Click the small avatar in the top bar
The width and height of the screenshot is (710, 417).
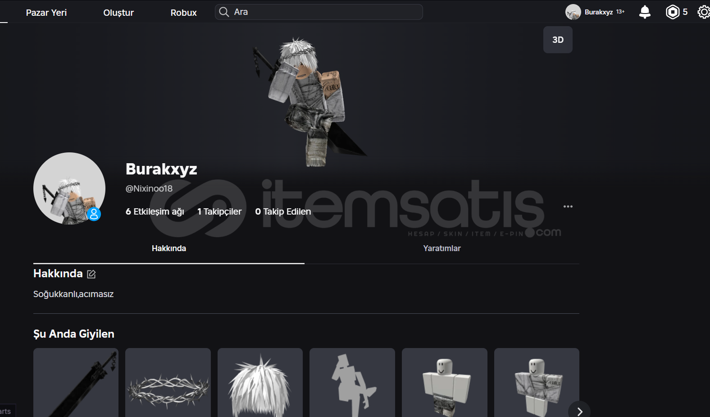pyautogui.click(x=573, y=12)
